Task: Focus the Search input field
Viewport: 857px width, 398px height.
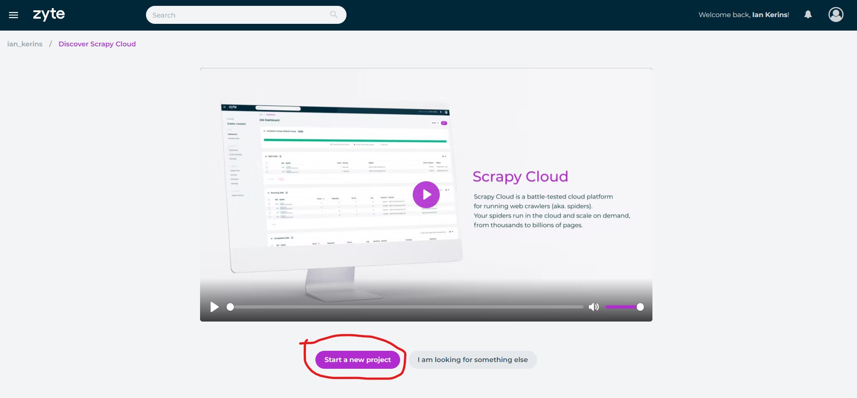Action: tap(246, 15)
